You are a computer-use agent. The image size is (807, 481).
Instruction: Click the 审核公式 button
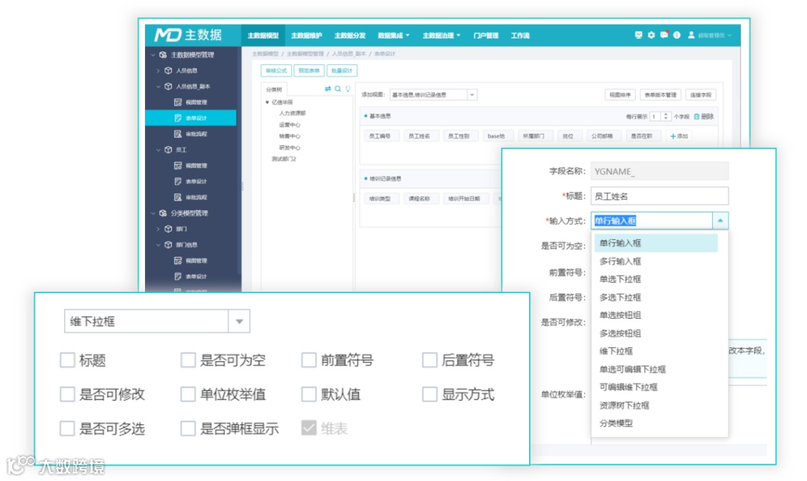(276, 70)
